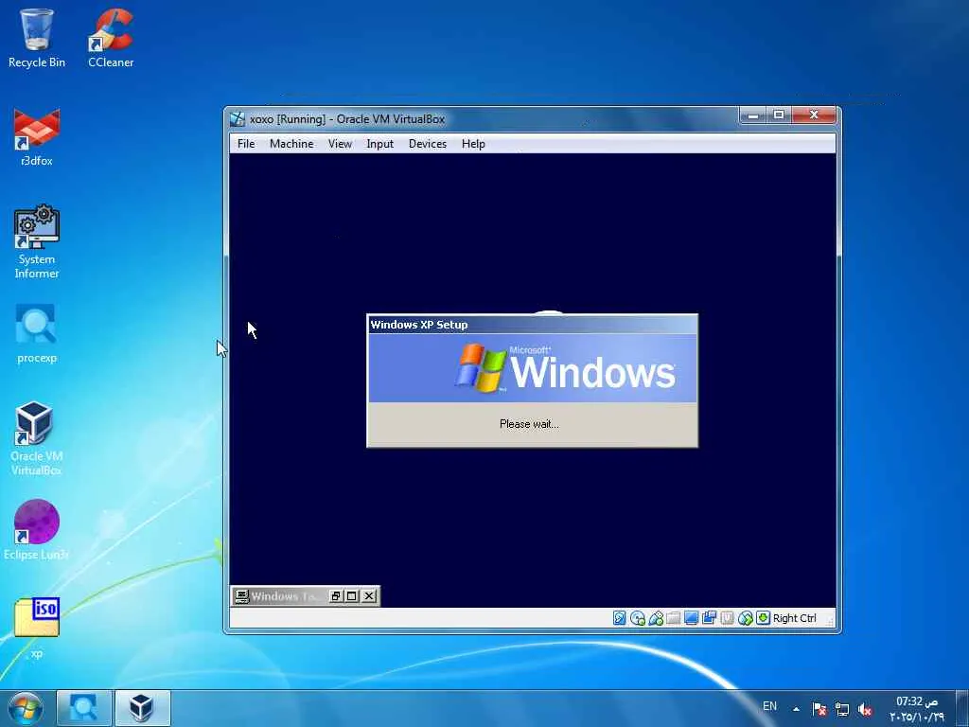Open the Devices menu
969x727 pixels.
(x=427, y=144)
